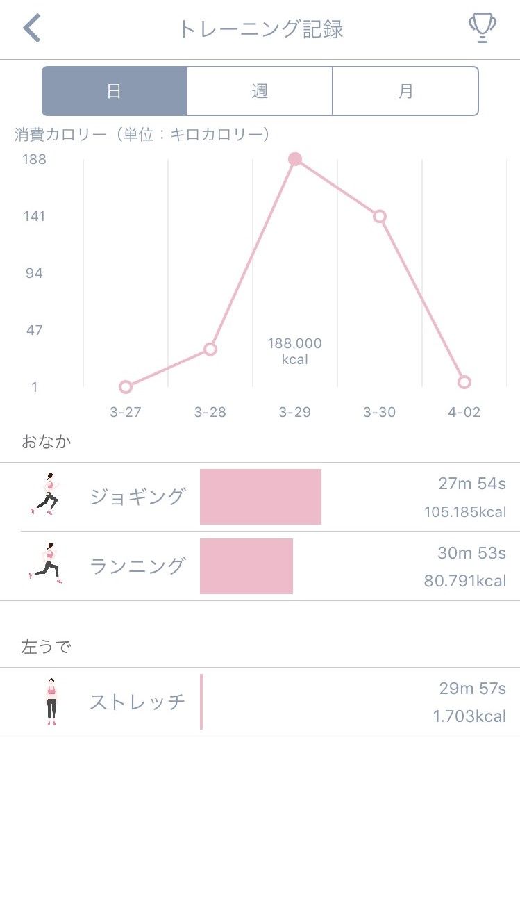Image resolution: width=520 pixels, height=897 pixels.
Task: Select the 3-30 data point
Action: coord(380,216)
